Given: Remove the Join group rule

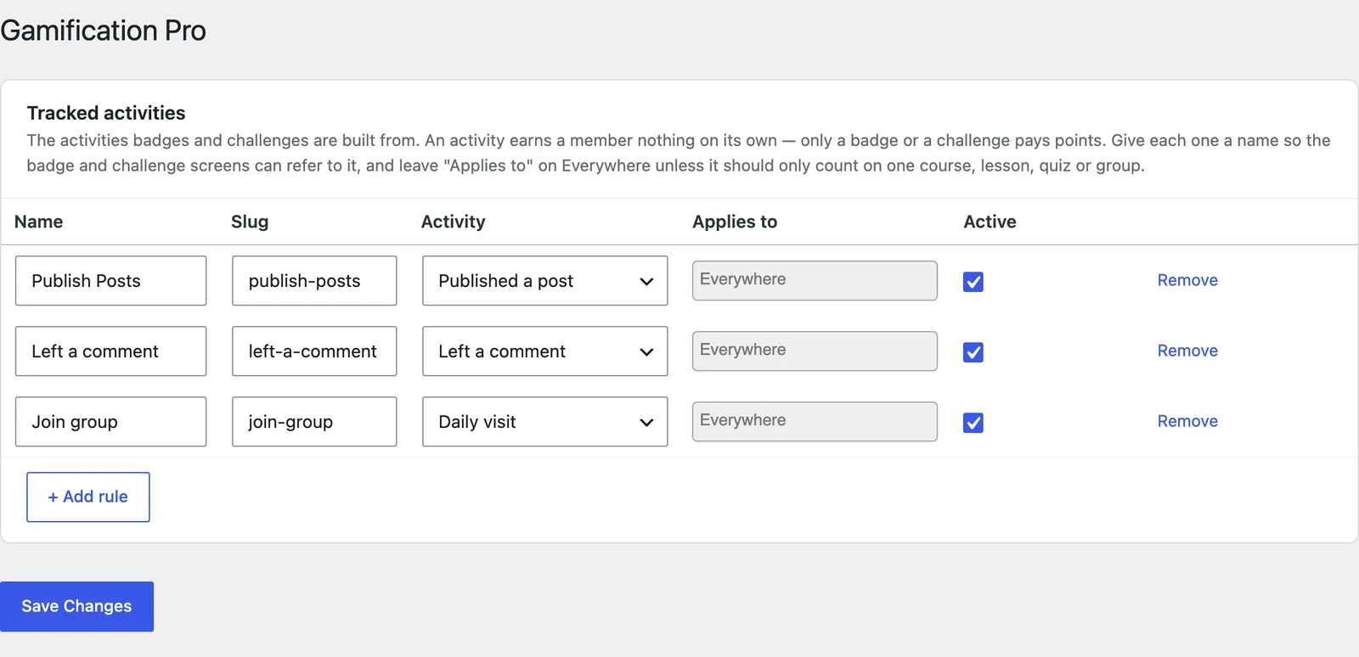Looking at the screenshot, I should coord(1187,421).
